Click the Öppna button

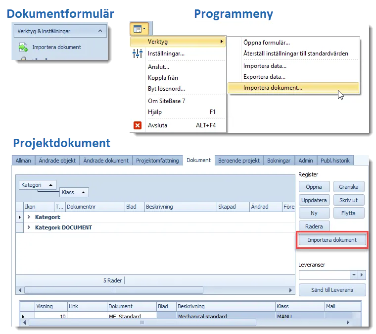(x=314, y=187)
